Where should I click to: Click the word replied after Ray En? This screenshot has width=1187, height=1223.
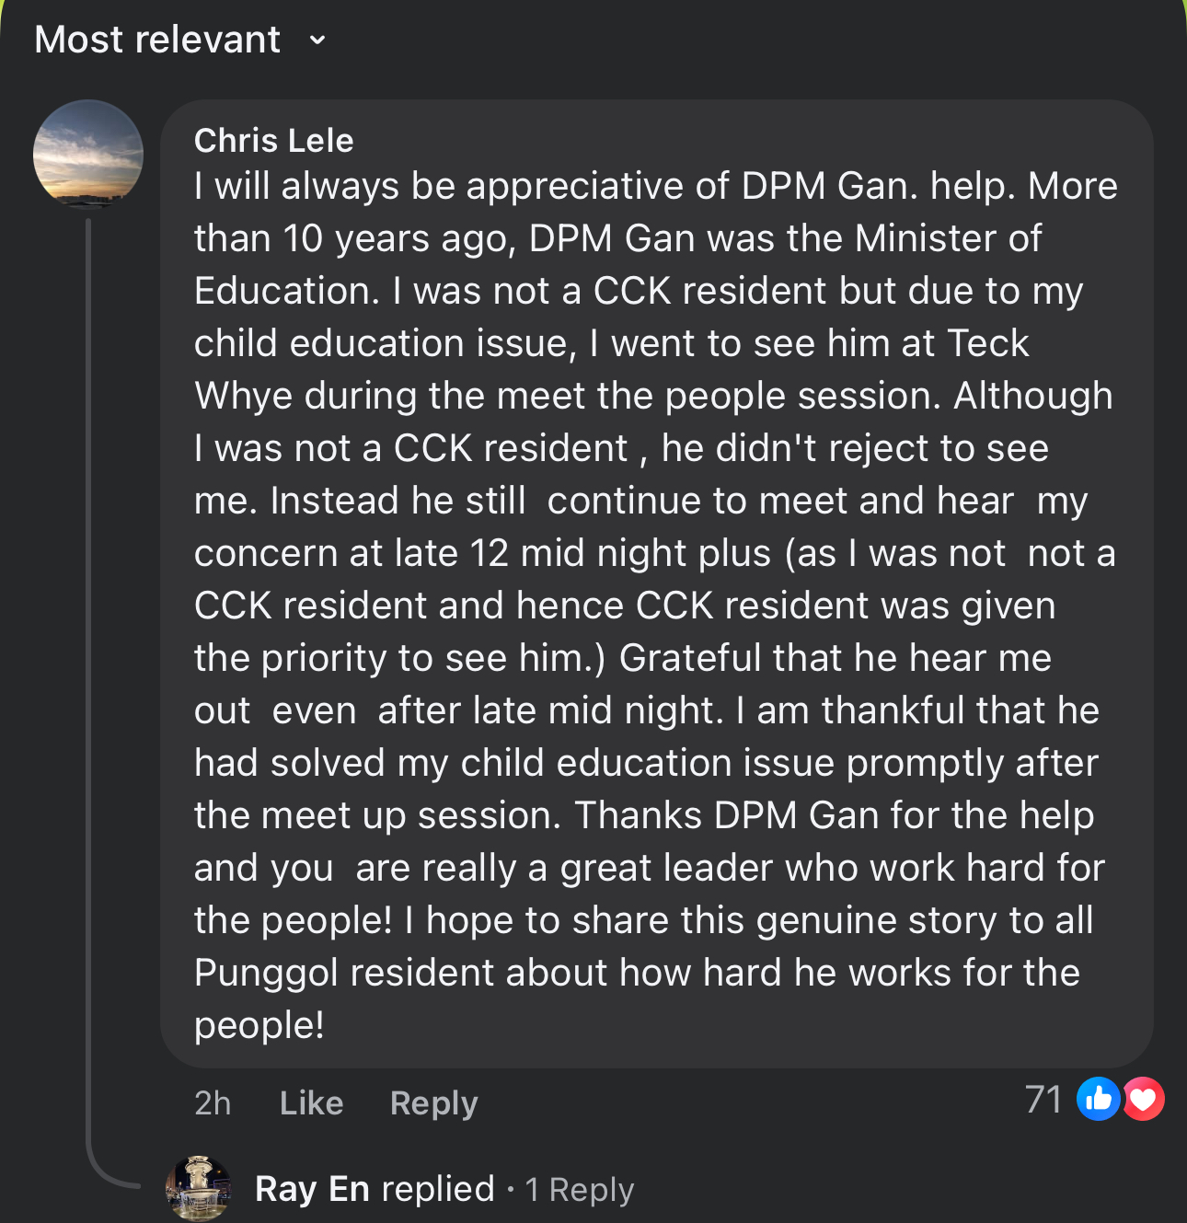click(438, 1189)
